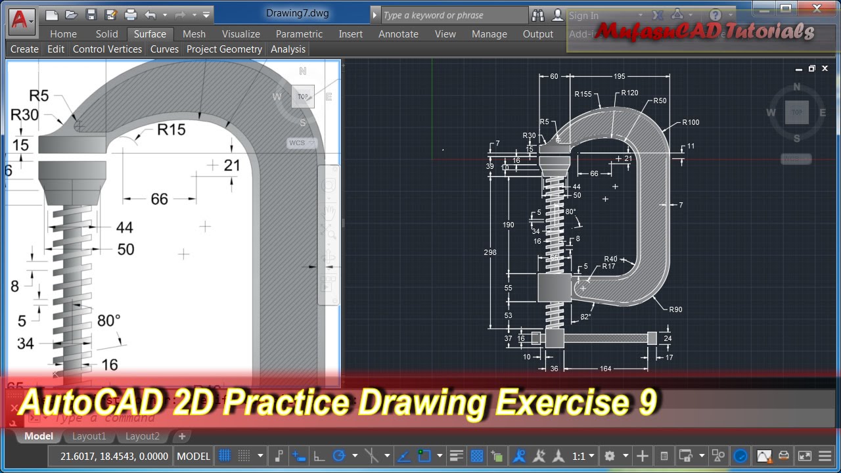
Task: Switch to the Mesh ribbon tab
Action: pyautogui.click(x=194, y=34)
